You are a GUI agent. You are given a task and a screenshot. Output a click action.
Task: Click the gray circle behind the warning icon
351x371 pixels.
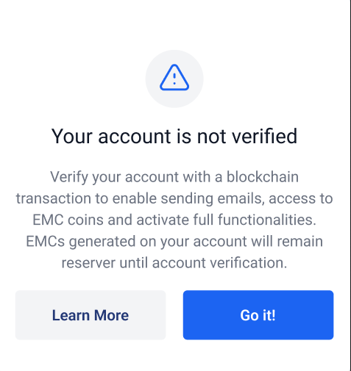(174, 79)
